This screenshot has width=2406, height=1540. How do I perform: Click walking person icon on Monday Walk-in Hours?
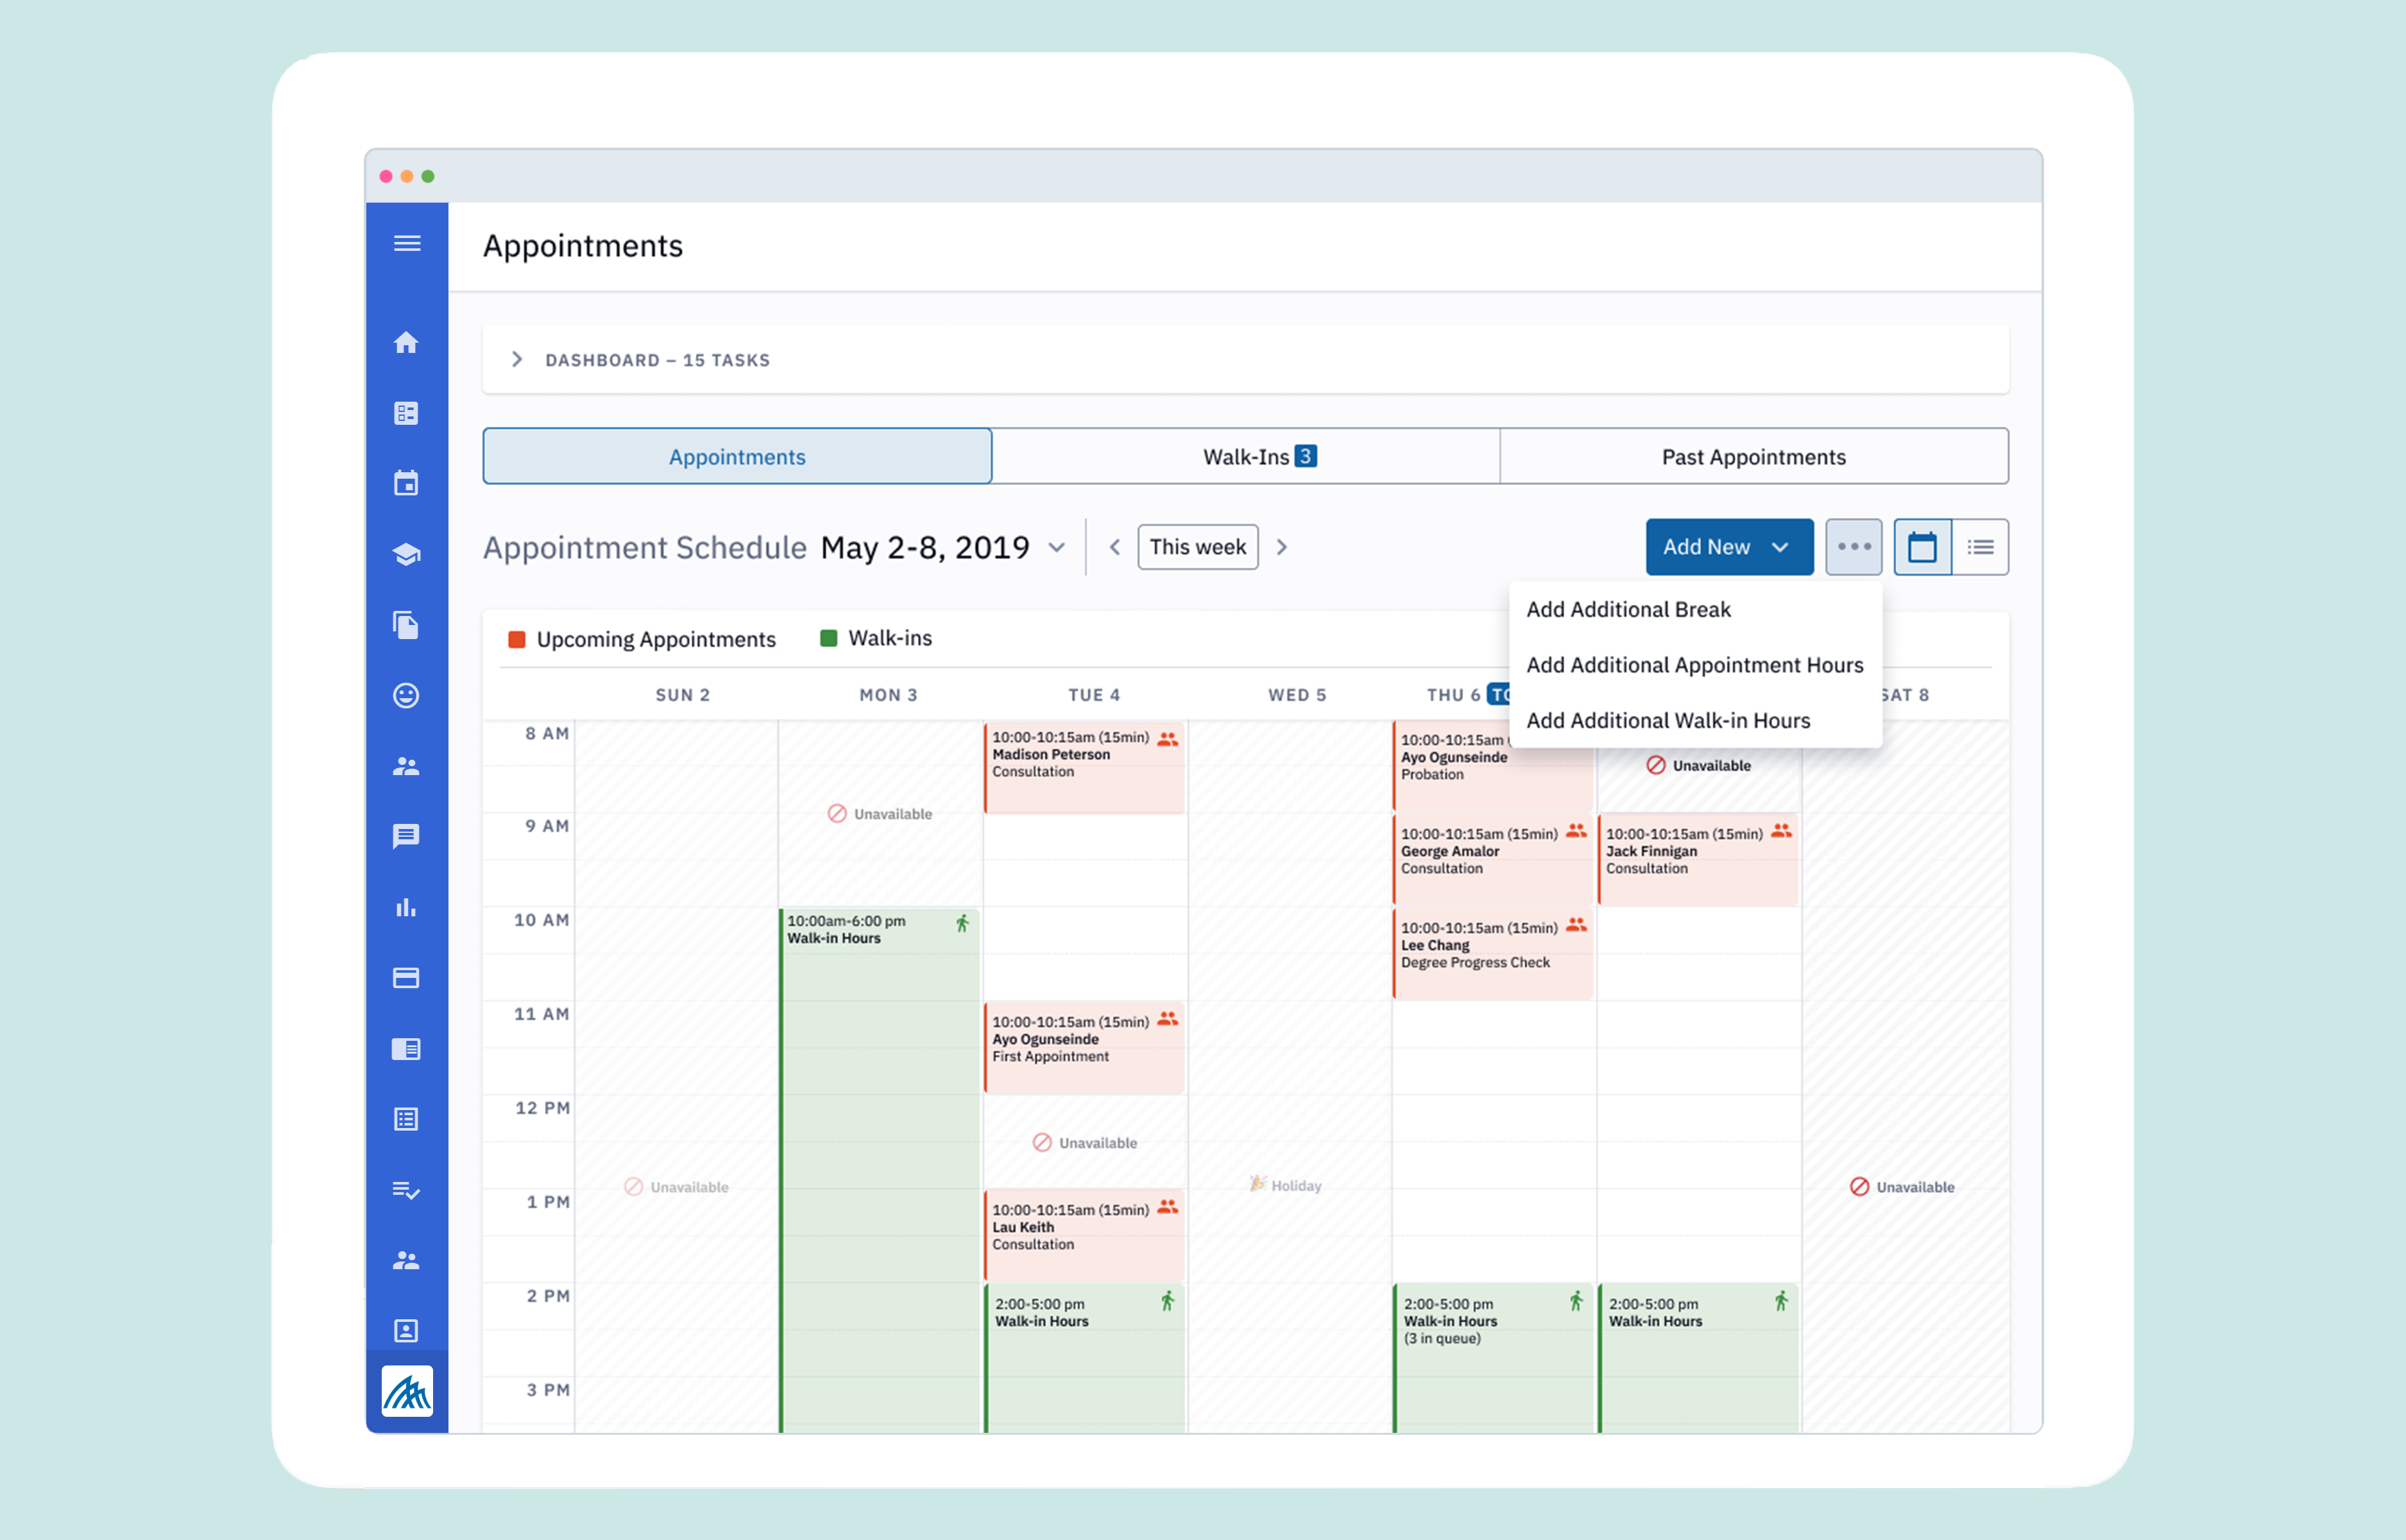[x=962, y=923]
